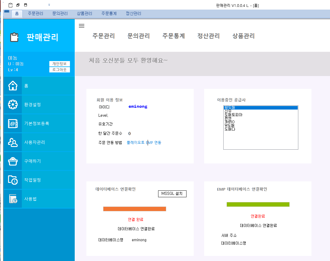The width and height of the screenshot is (330, 261).
Task: Click 문의관리 in the large top navigation
Action: [x=138, y=36]
